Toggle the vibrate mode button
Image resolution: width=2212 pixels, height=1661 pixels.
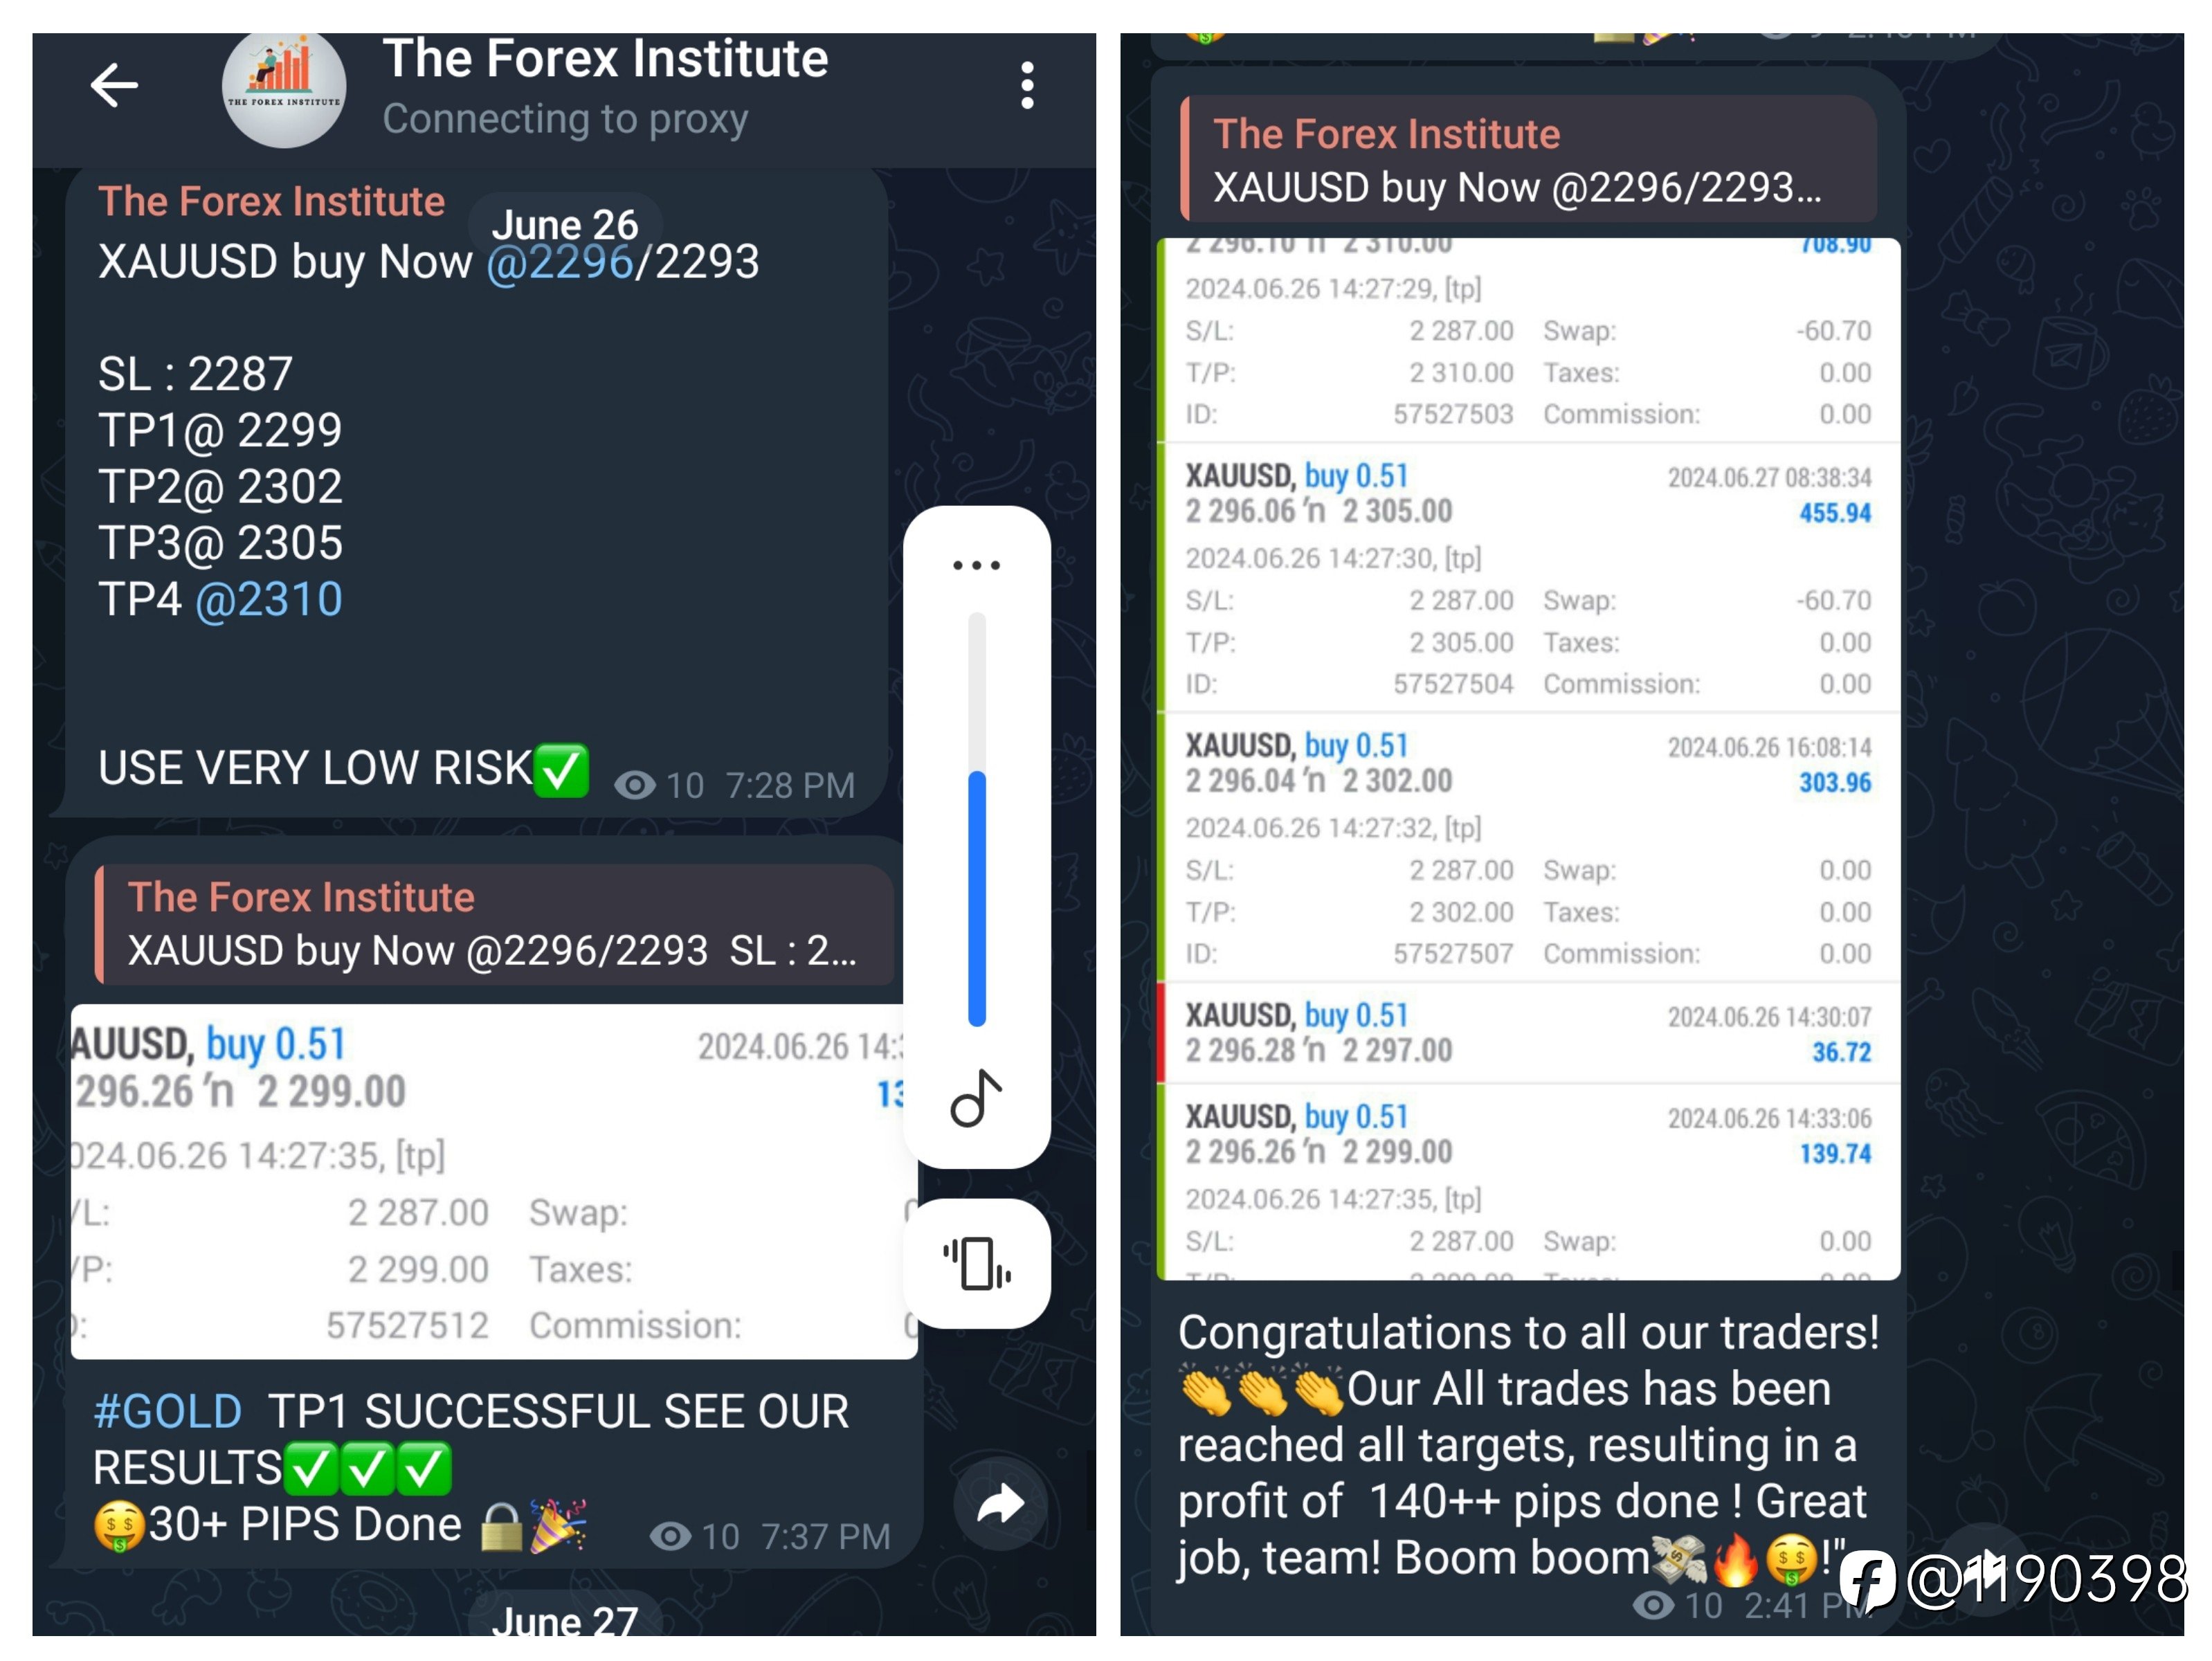coord(977,1264)
